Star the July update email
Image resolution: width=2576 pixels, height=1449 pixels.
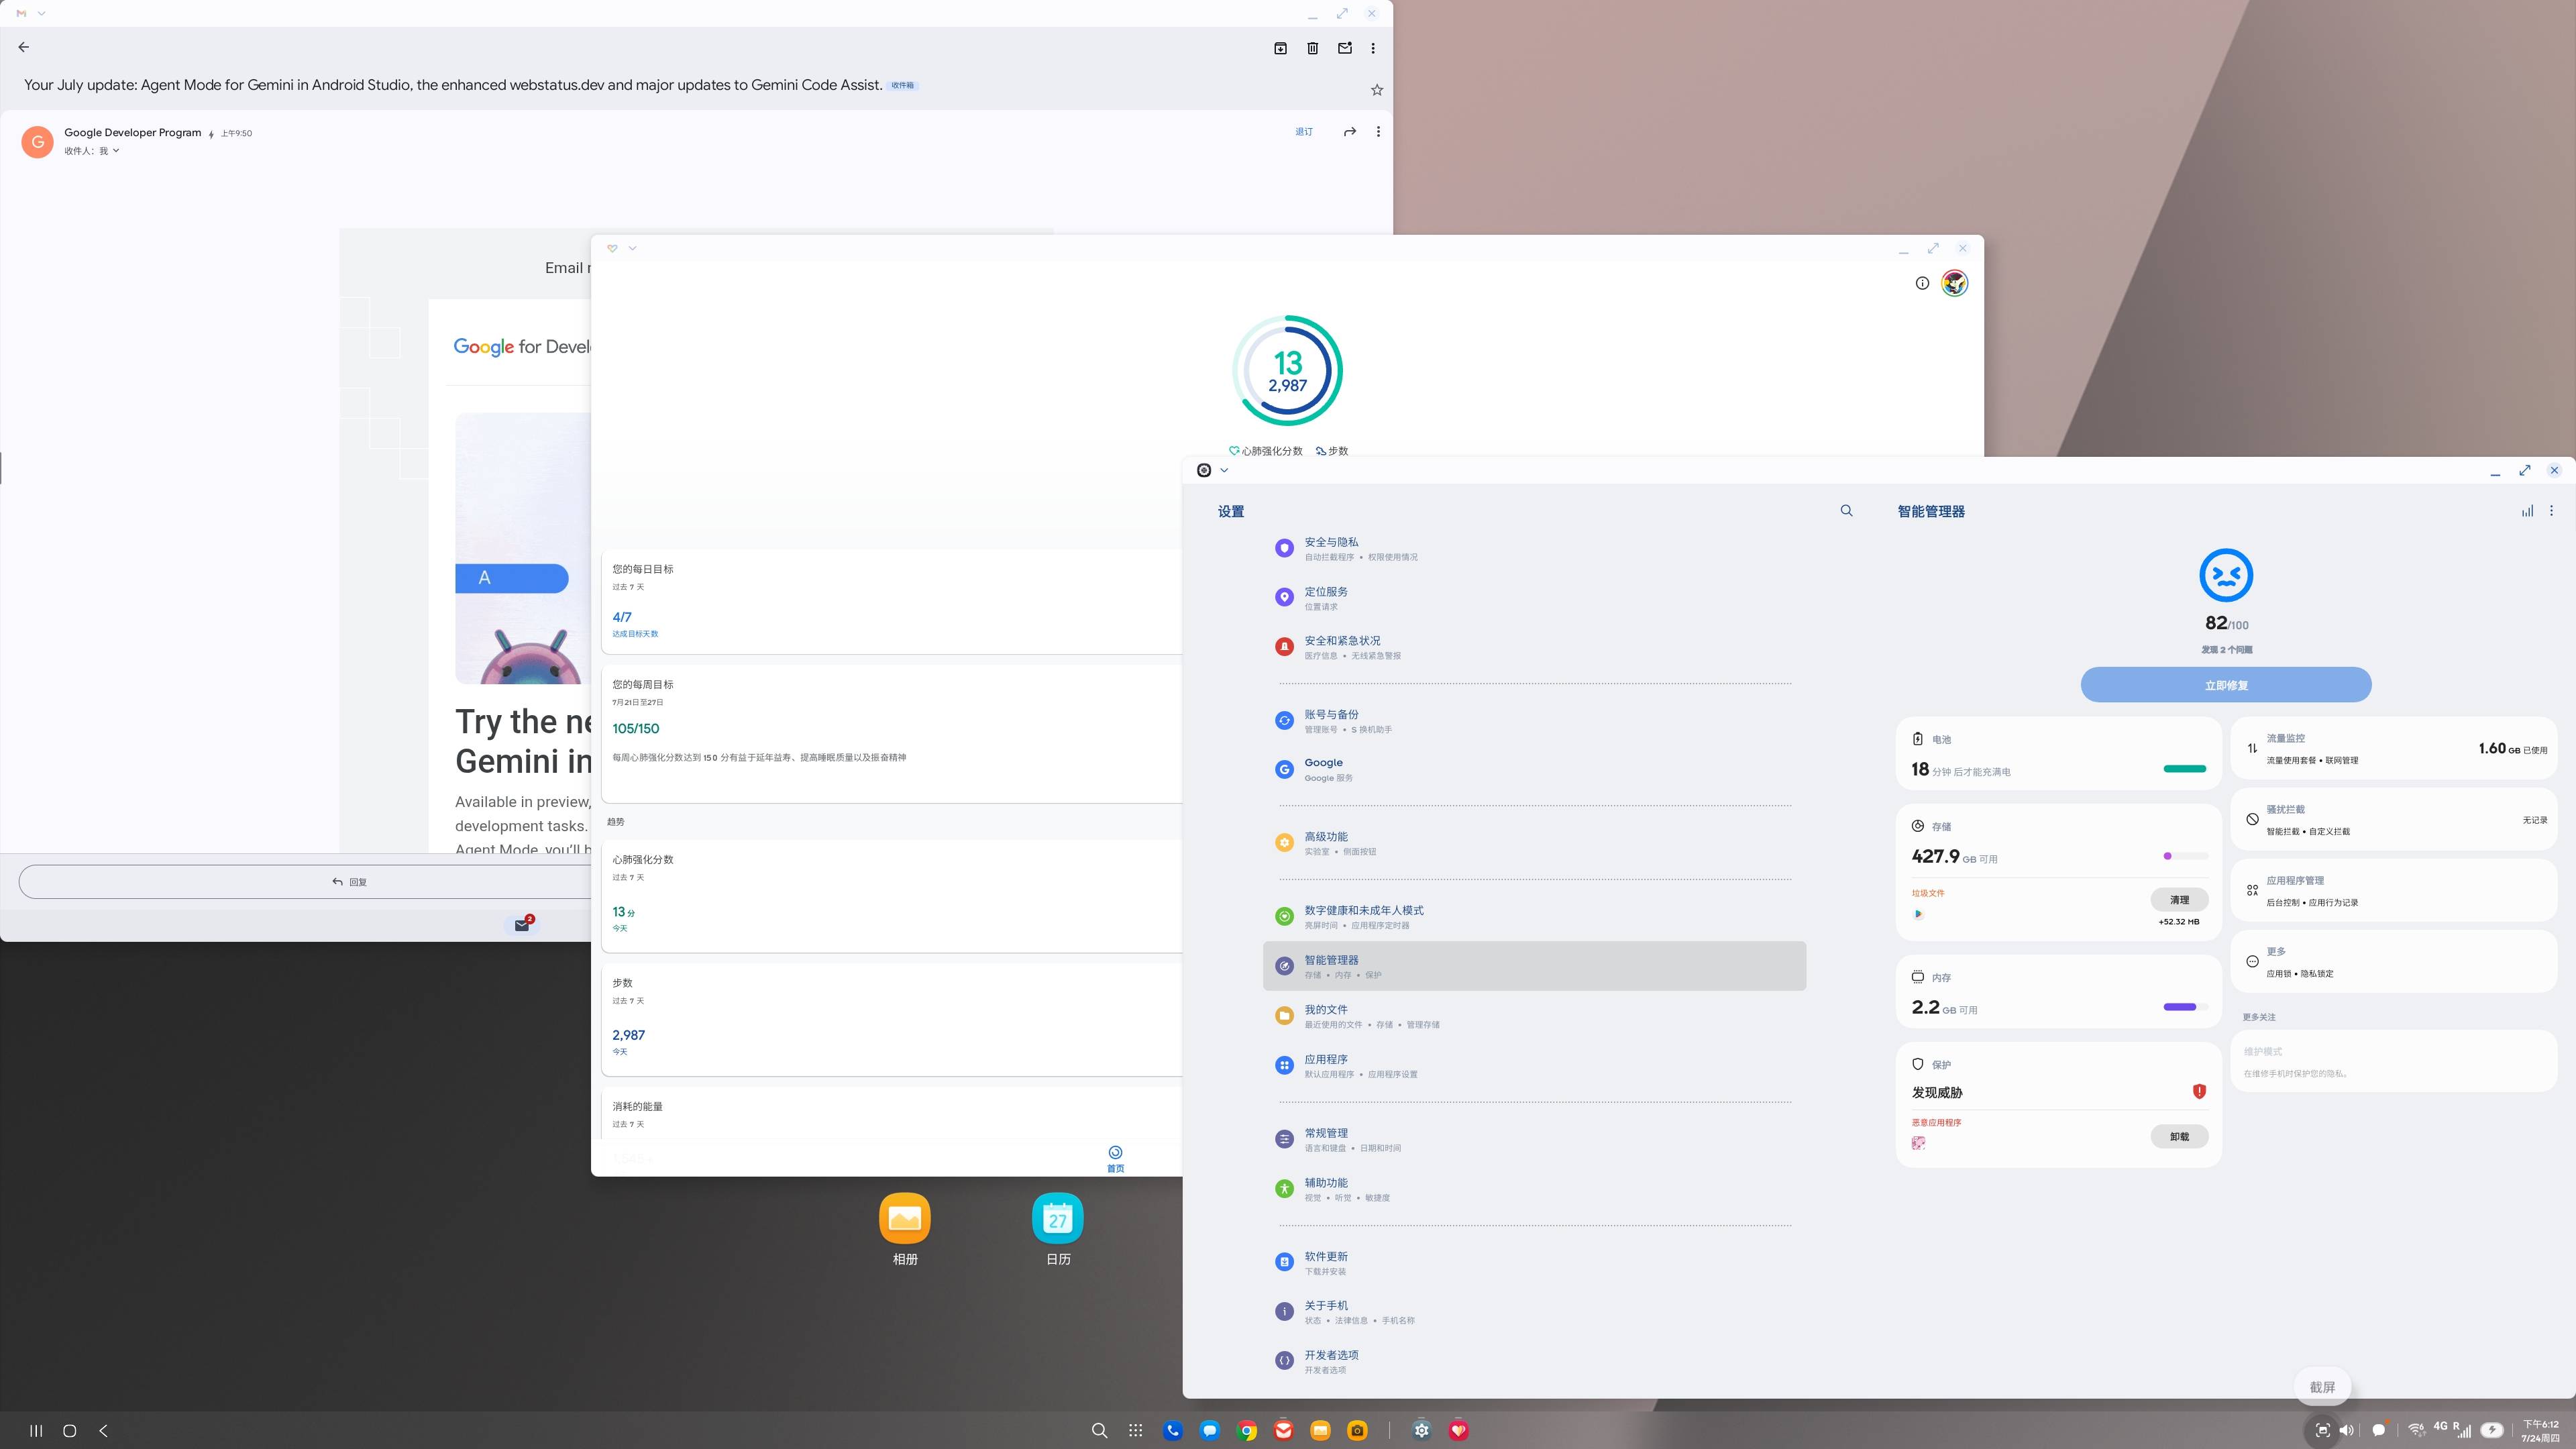(1377, 90)
